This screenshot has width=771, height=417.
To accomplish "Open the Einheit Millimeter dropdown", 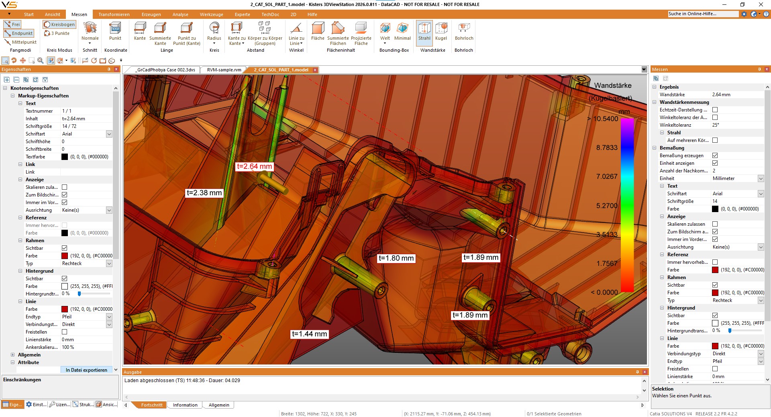I will pos(761,178).
